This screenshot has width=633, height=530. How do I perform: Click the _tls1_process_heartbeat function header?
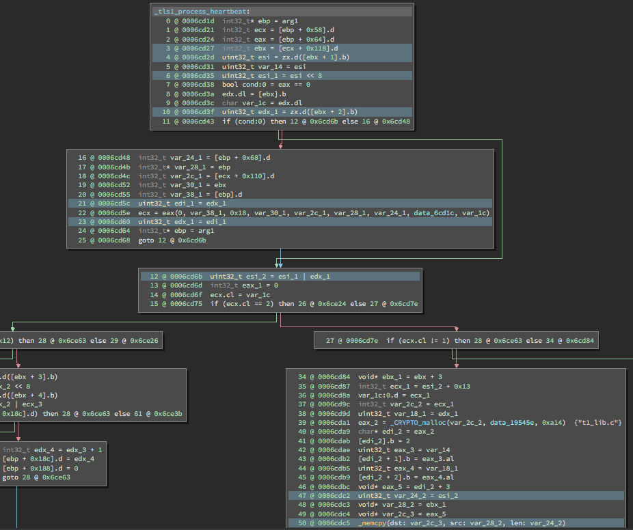tap(201, 11)
